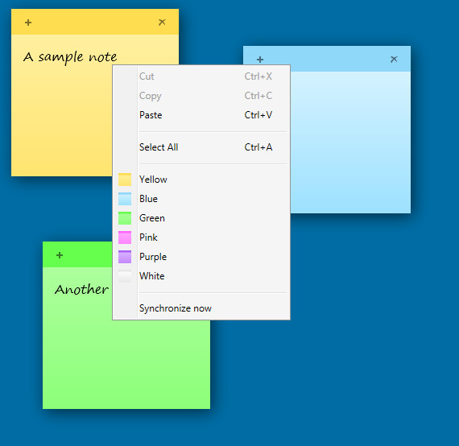Screen dimensions: 459x446
Task: Choose Select All in the context menu
Action: click(x=201, y=147)
